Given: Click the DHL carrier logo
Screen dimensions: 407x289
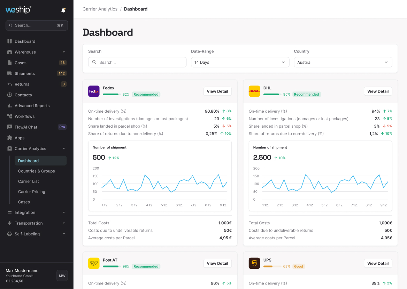Looking at the screenshot, I should click(254, 91).
